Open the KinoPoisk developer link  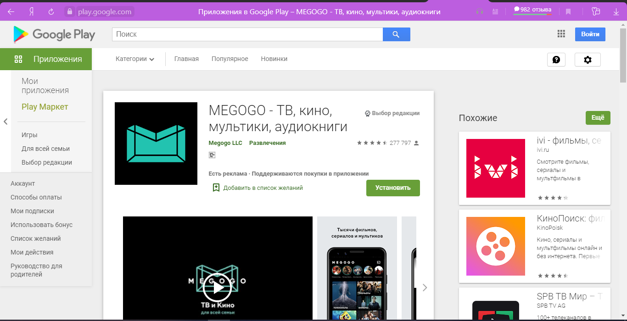coord(549,228)
